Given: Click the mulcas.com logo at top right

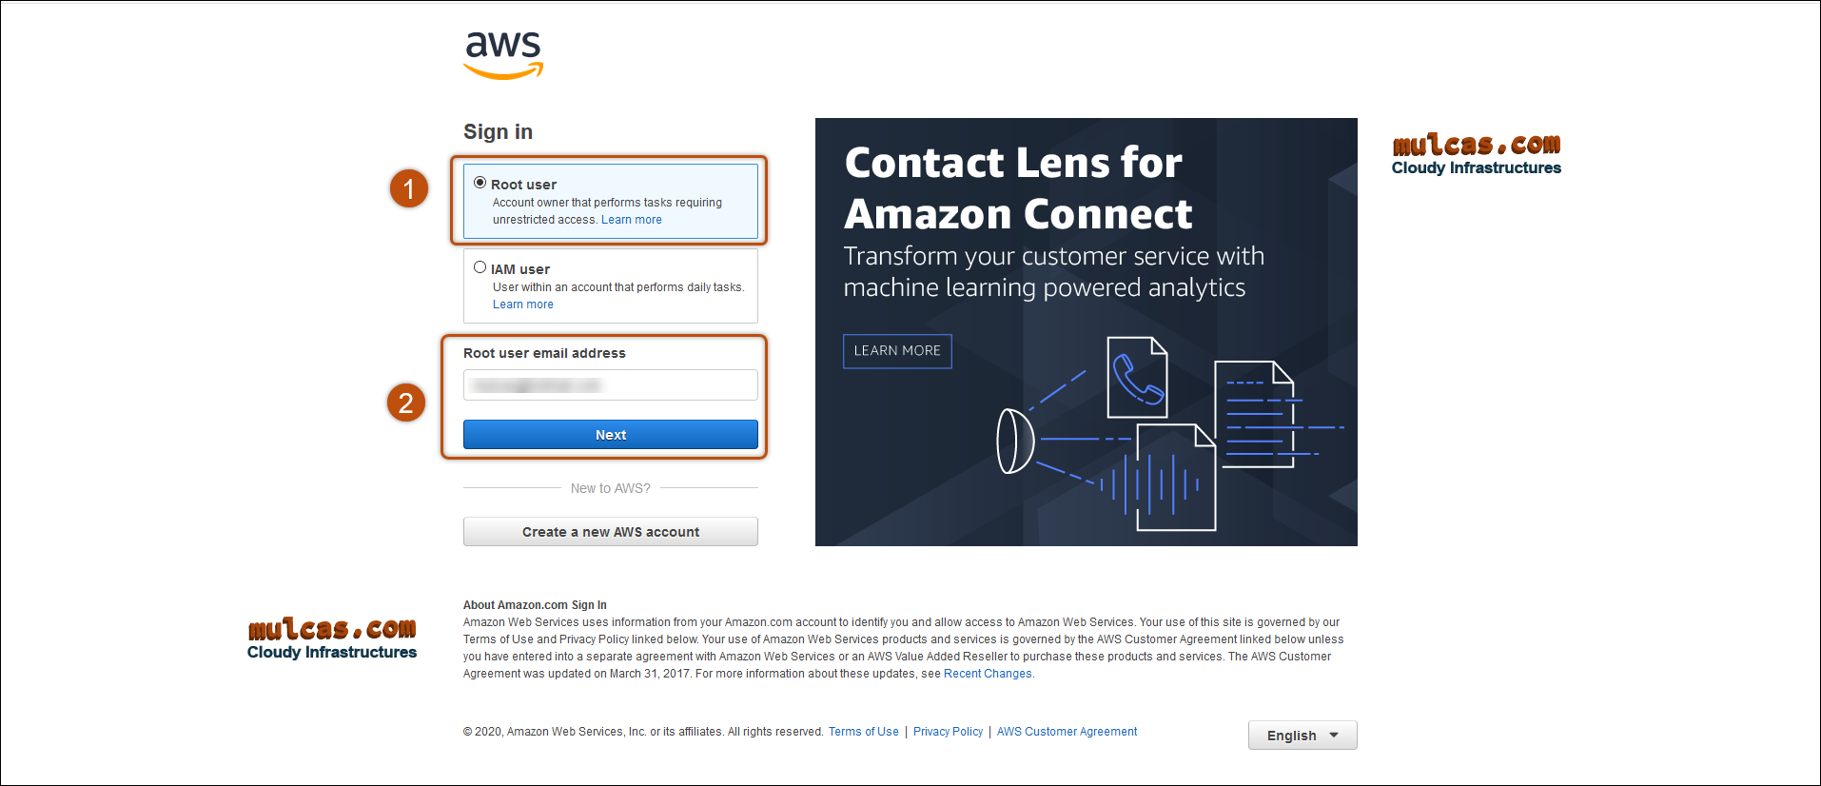Looking at the screenshot, I should [1476, 154].
